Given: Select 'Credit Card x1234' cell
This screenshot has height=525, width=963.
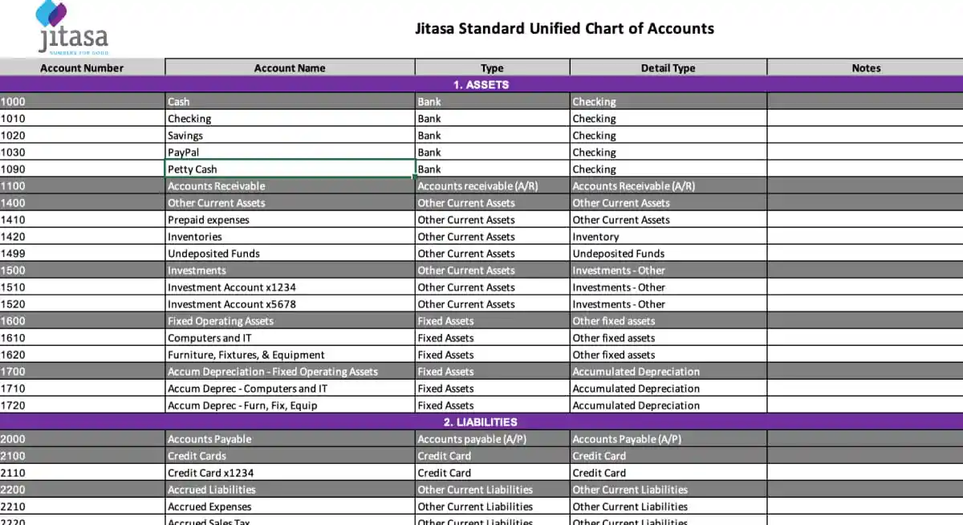Looking at the screenshot, I should tap(290, 473).
